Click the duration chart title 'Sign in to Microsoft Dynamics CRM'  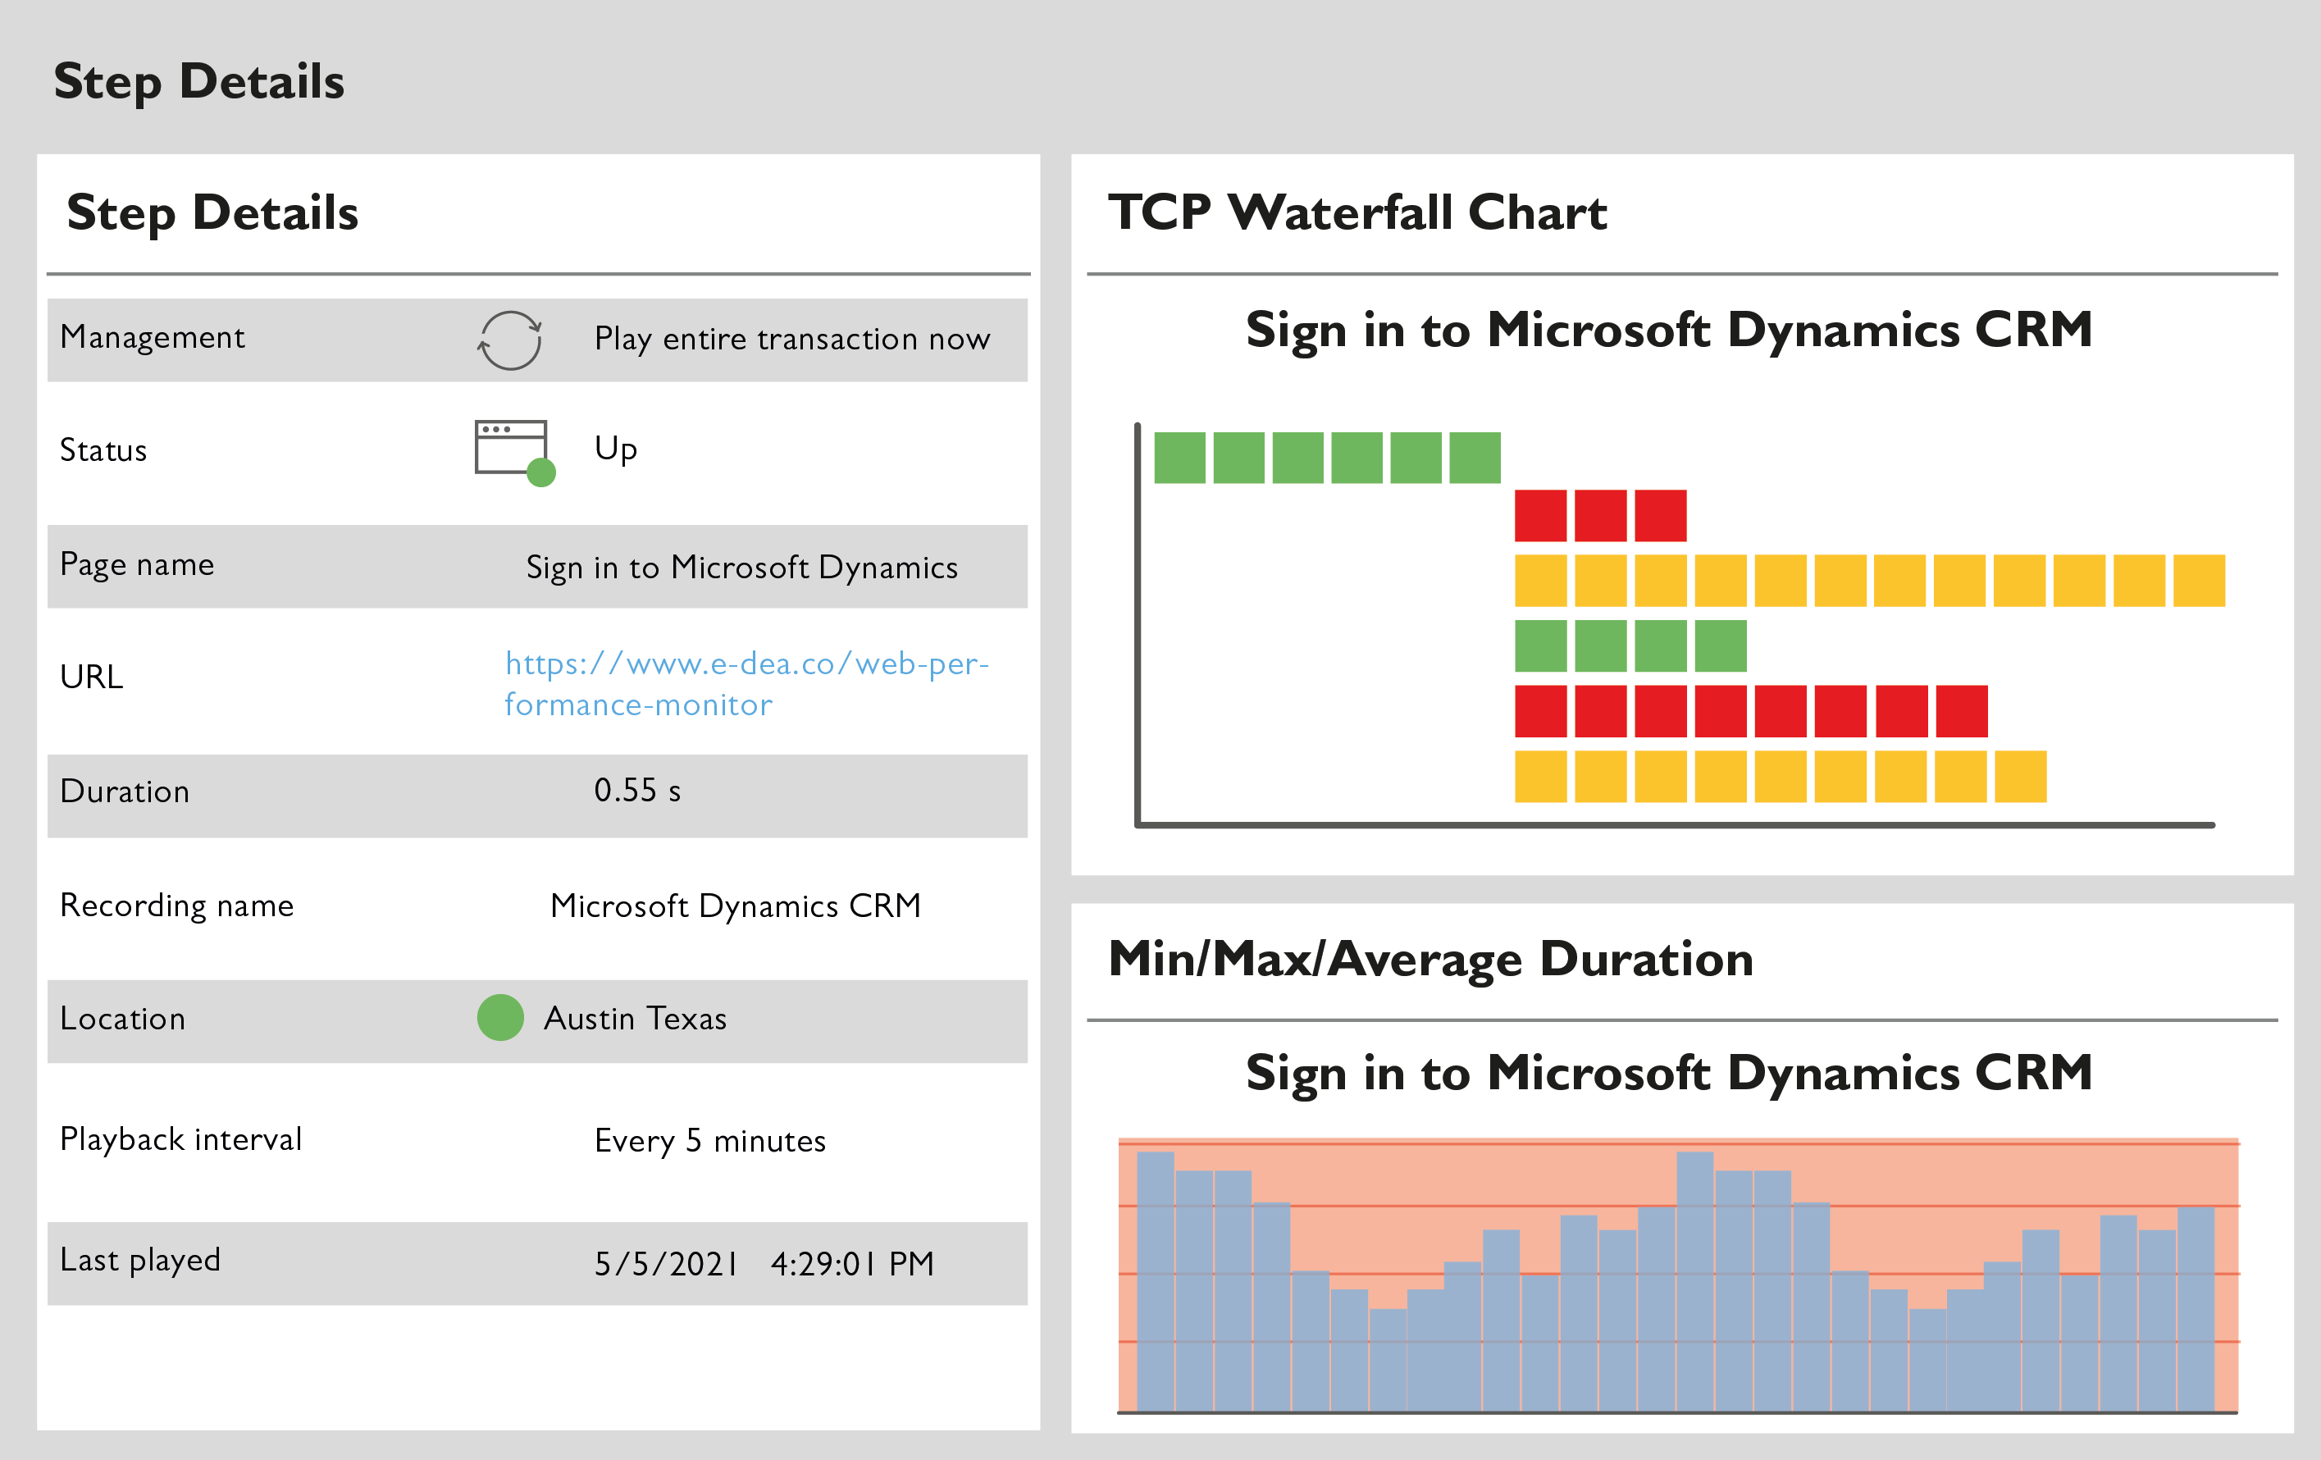pyautogui.click(x=1668, y=1074)
